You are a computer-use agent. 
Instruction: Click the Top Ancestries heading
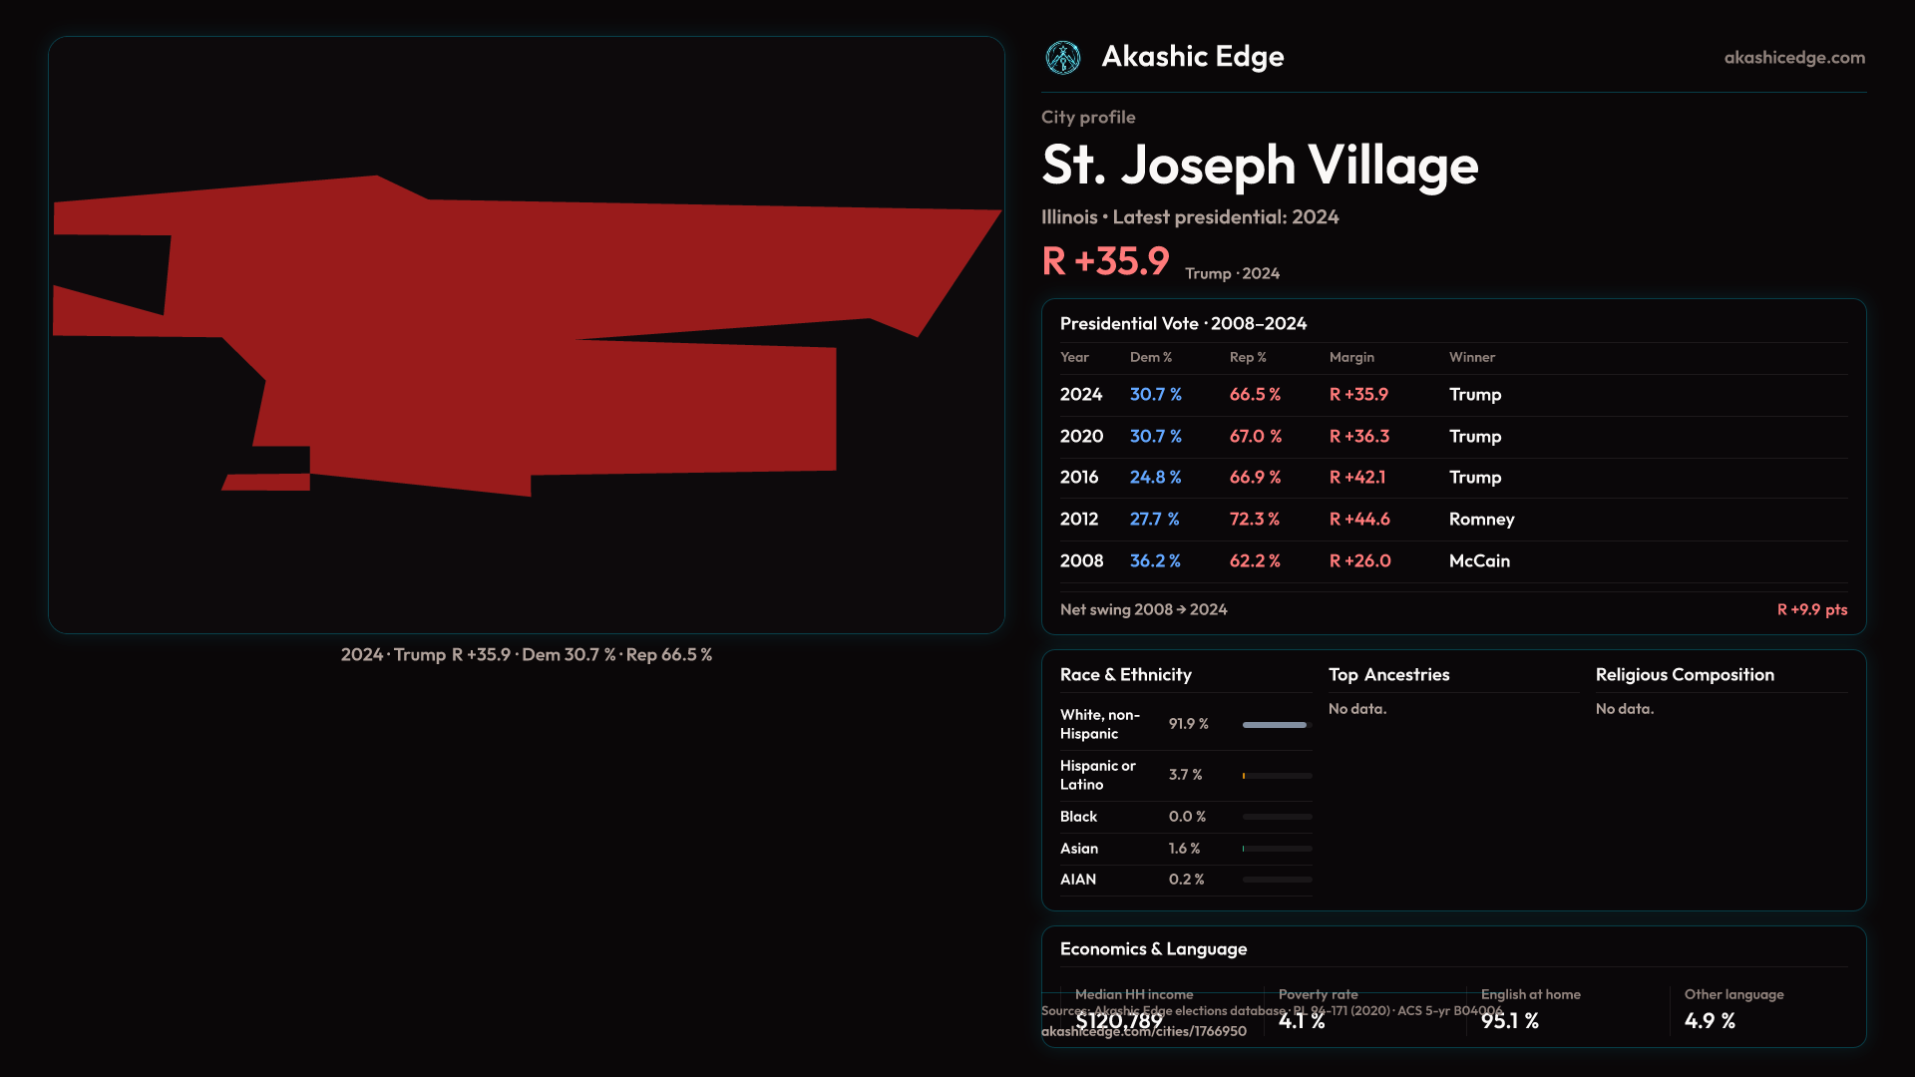(x=1388, y=675)
